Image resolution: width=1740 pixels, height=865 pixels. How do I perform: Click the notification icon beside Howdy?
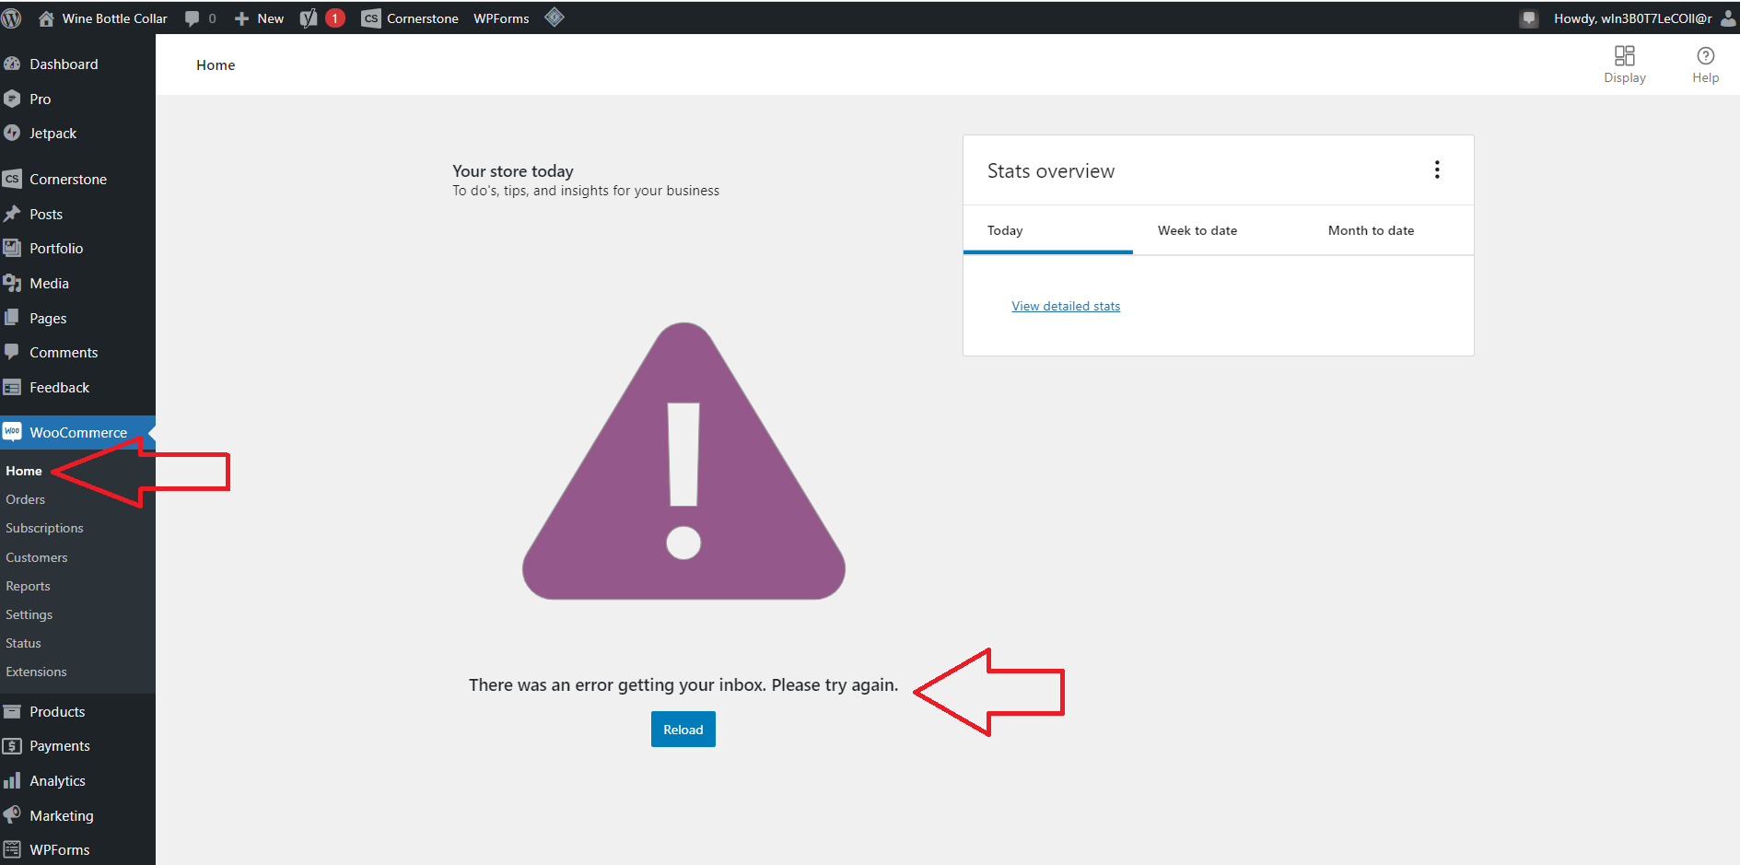1529,18
